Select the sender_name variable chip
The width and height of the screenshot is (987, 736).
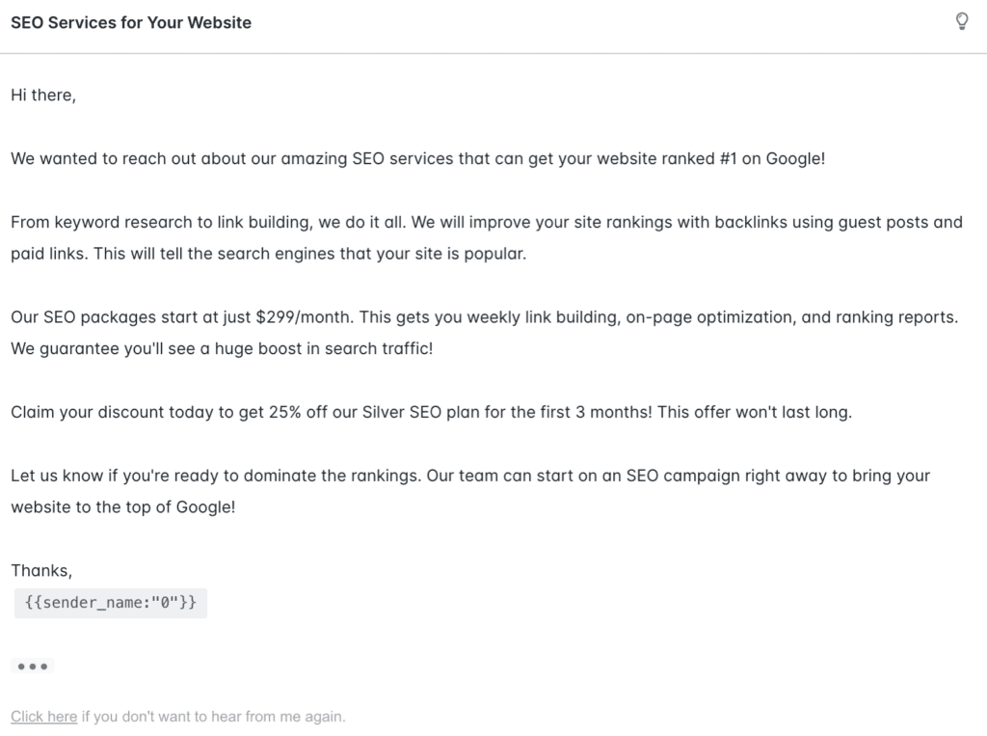tap(111, 603)
